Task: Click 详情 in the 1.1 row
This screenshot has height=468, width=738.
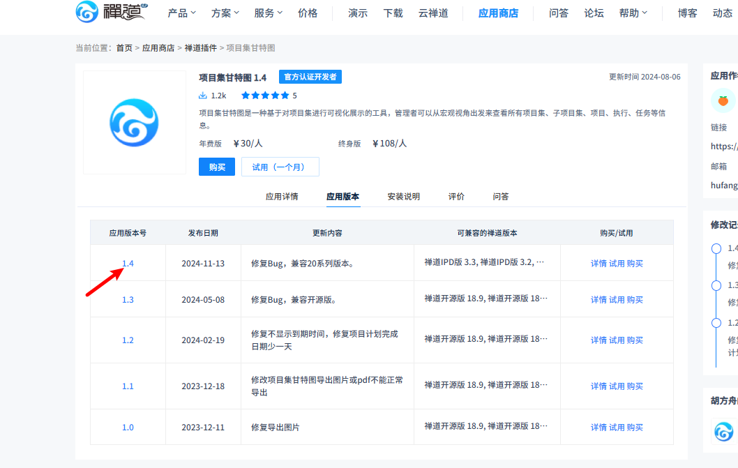Action: pyautogui.click(x=598, y=386)
